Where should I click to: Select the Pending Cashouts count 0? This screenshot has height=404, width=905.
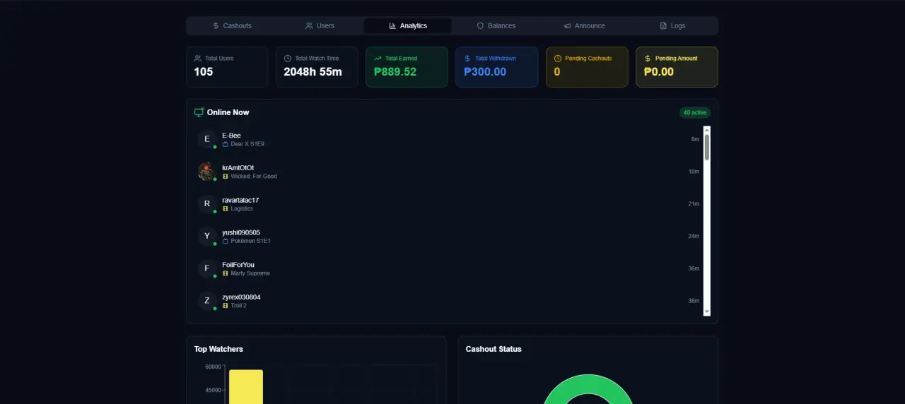coord(557,71)
